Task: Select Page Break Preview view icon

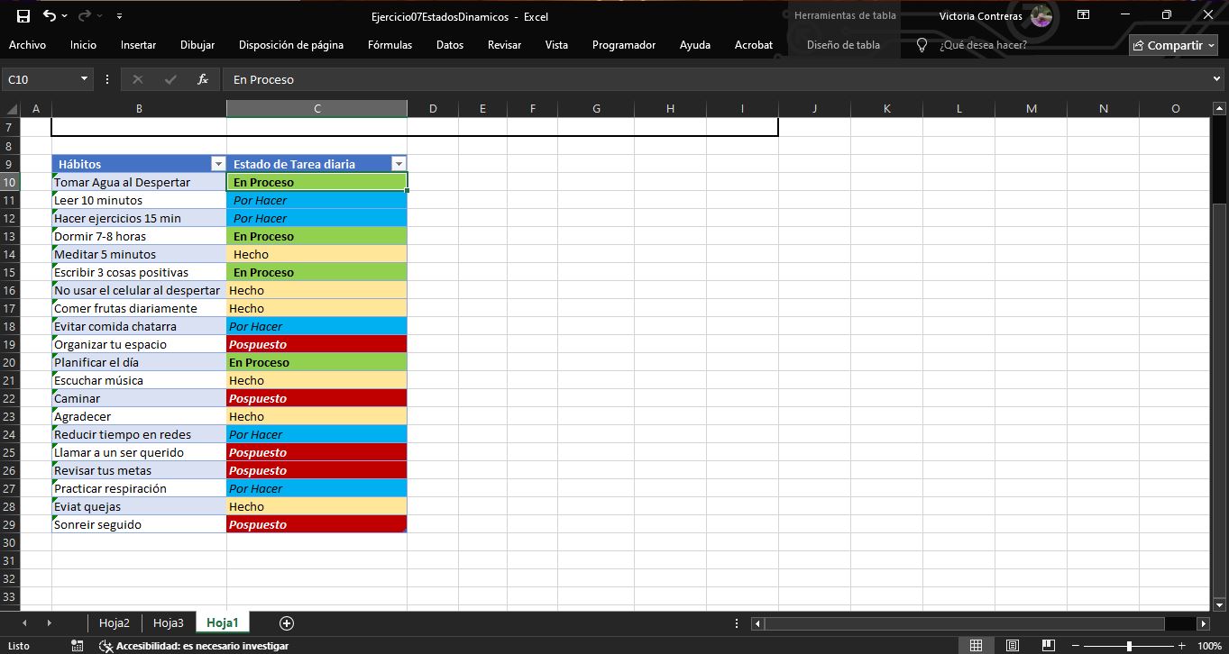Action: tap(1049, 646)
